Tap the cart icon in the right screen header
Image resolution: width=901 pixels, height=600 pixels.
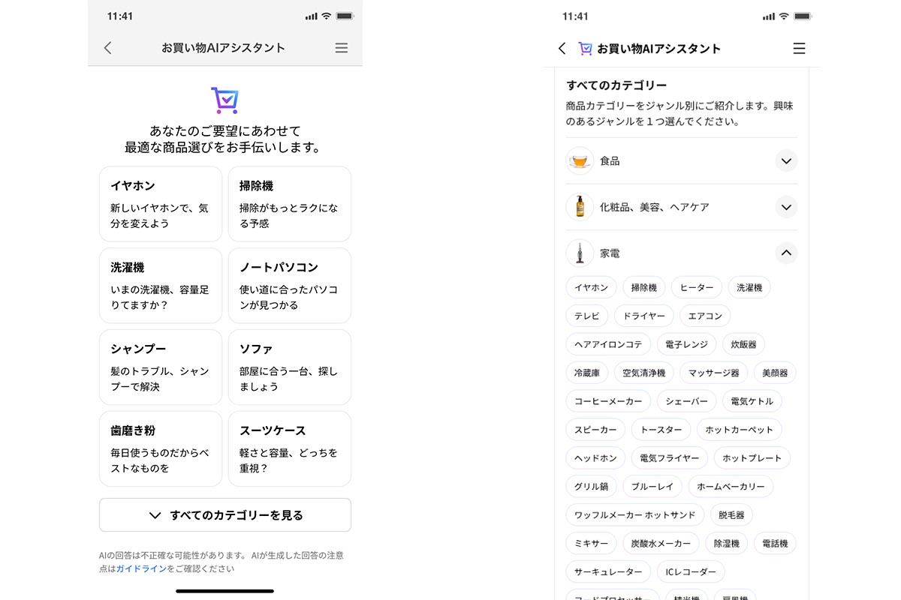click(584, 48)
